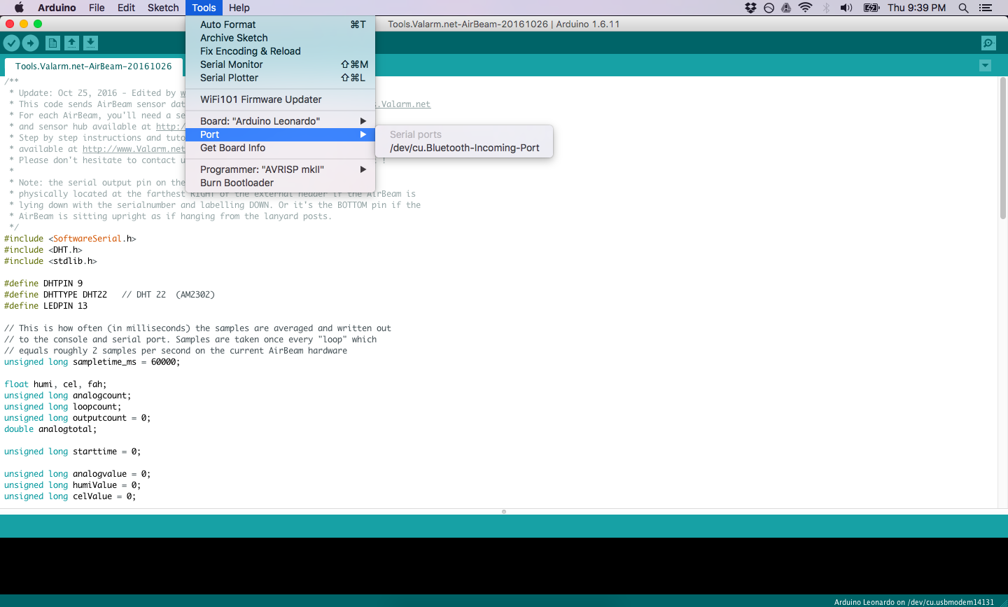Select WiFi101 Firmware Updater
Viewport: 1008px width, 607px height.
(x=280, y=99)
